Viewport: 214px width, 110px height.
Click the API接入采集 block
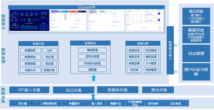tap(29, 90)
